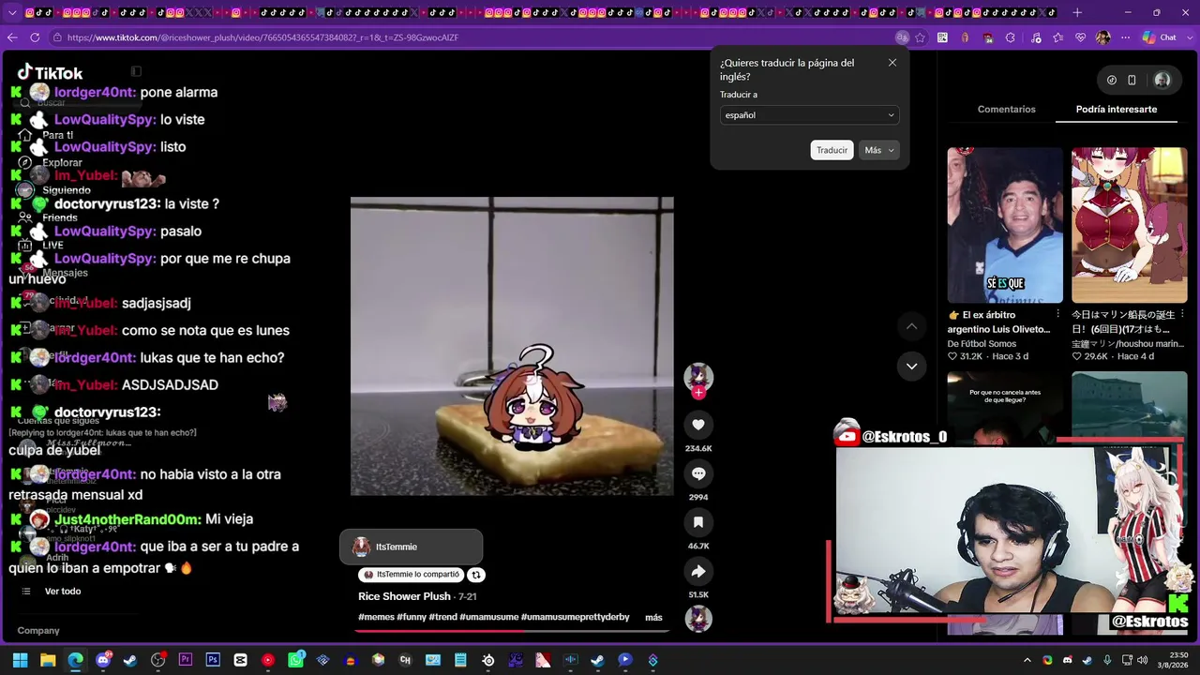Viewport: 1200px width, 675px height.
Task: Open the browser Extensions puzzle icon
Action: 1011,37
